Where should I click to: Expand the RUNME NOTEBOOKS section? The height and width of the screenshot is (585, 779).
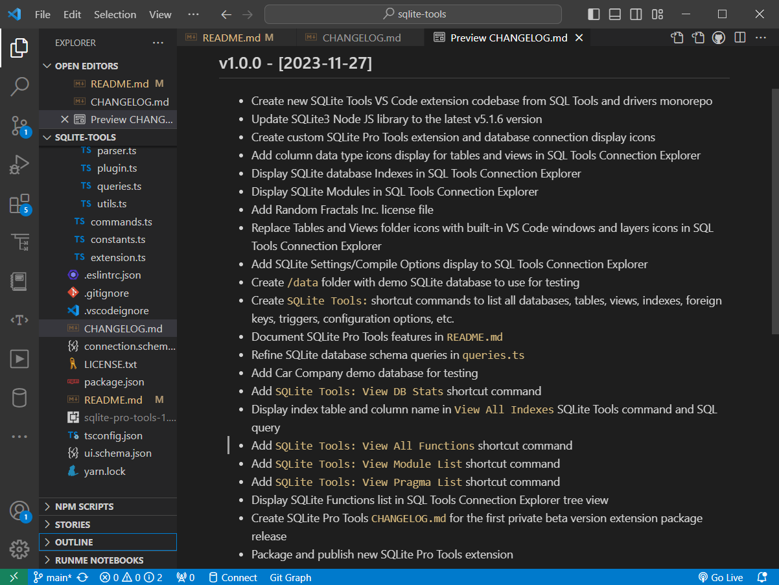[108, 560]
